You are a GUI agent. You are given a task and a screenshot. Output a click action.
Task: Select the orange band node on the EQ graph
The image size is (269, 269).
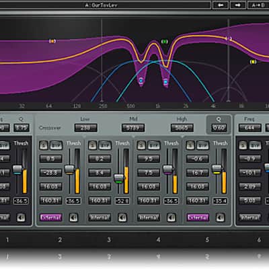(52, 41)
